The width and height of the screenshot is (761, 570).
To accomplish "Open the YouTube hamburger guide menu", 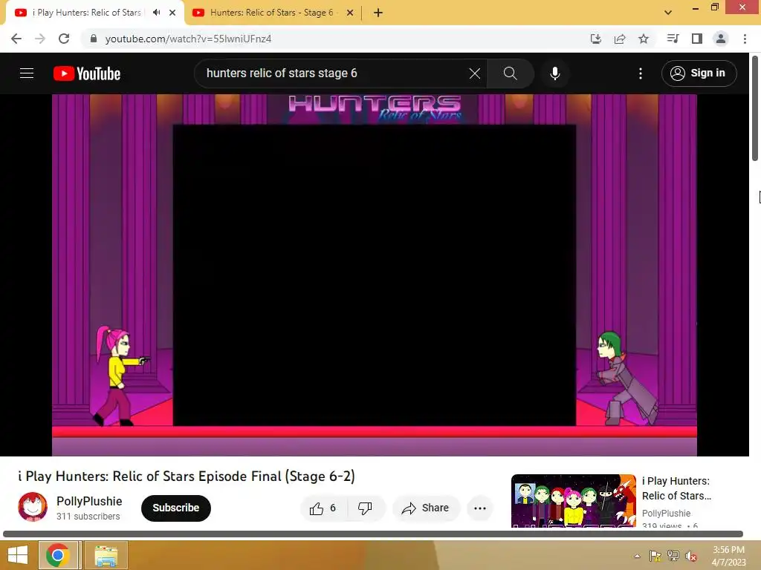I will click(x=27, y=73).
